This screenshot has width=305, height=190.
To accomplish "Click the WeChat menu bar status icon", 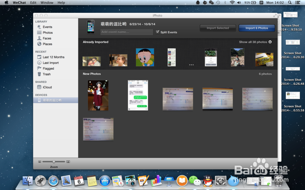I will pyautogui.click(x=211, y=2).
